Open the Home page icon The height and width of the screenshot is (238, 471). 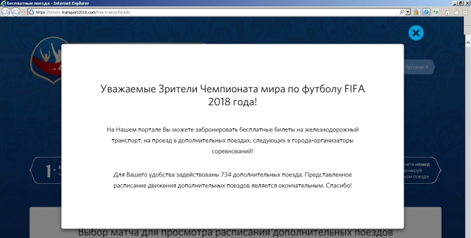(447, 12)
